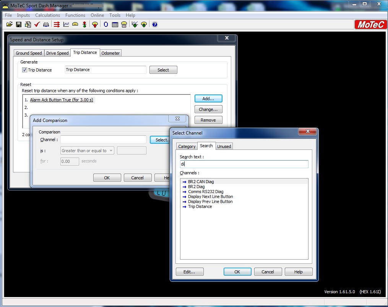Click the Channel field in Add Comparison
The image size is (388, 307).
pos(104,140)
